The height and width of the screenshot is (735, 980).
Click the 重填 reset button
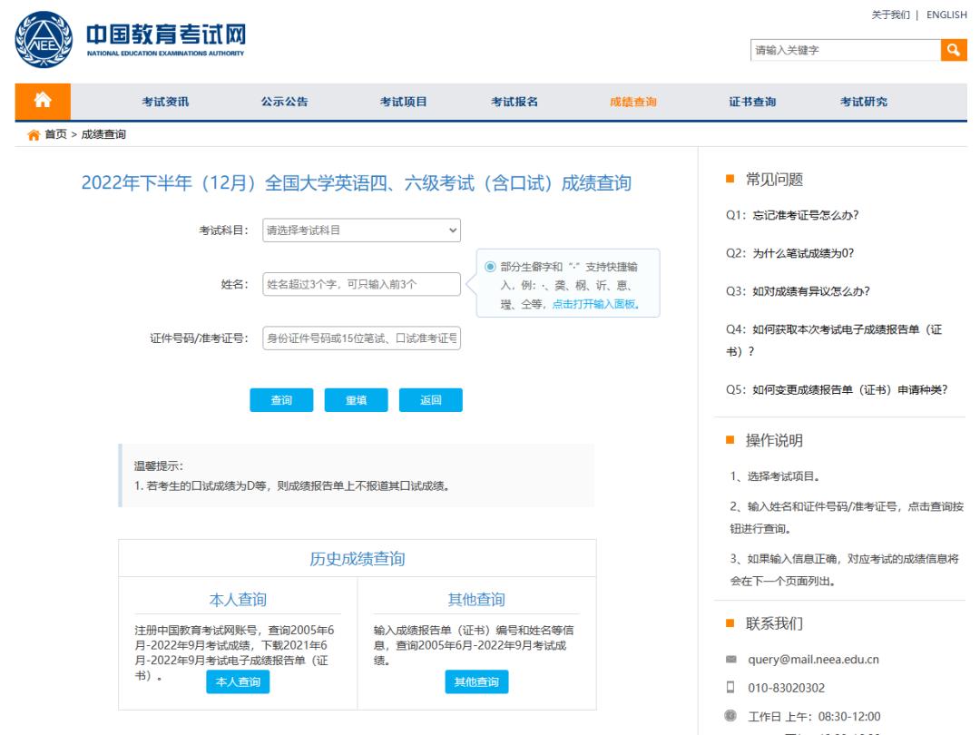click(357, 400)
